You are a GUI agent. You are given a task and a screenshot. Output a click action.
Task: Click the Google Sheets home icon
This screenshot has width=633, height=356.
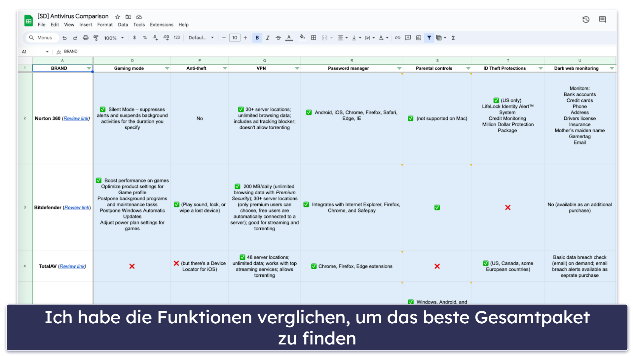coord(29,20)
